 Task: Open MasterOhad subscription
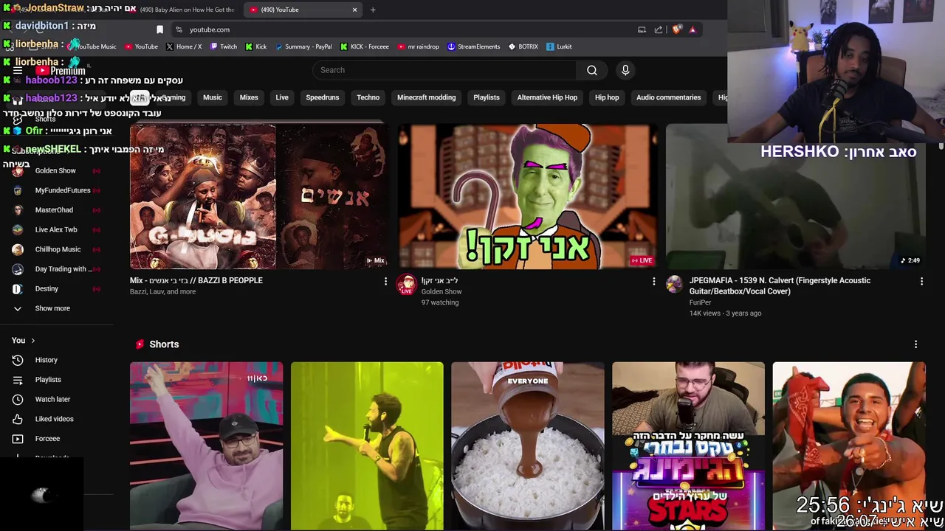coord(54,210)
